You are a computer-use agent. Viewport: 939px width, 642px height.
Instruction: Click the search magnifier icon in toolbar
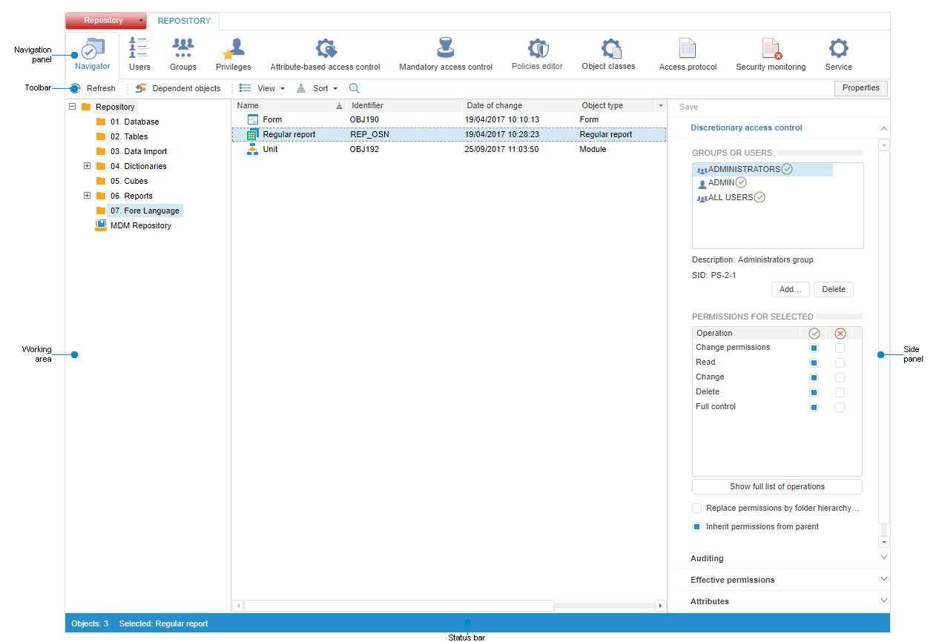point(355,88)
